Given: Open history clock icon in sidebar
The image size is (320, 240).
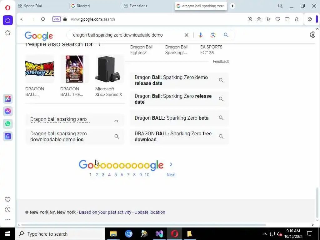Looking at the screenshot, I should [x=8, y=210].
